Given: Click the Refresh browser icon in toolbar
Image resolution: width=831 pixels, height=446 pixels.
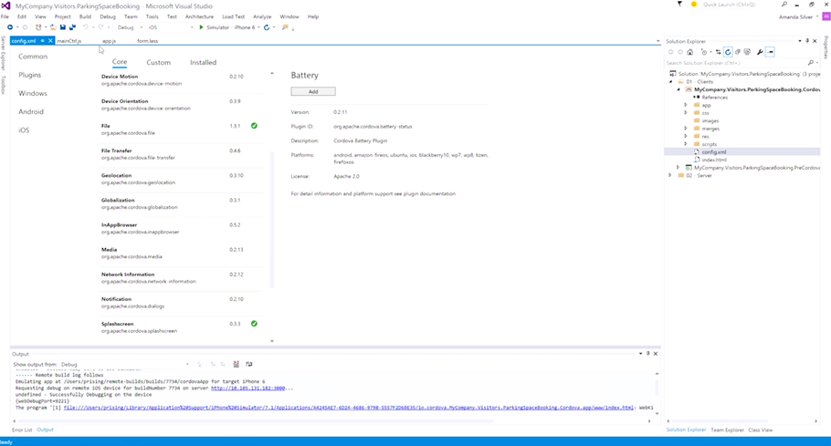Looking at the screenshot, I should (267, 27).
